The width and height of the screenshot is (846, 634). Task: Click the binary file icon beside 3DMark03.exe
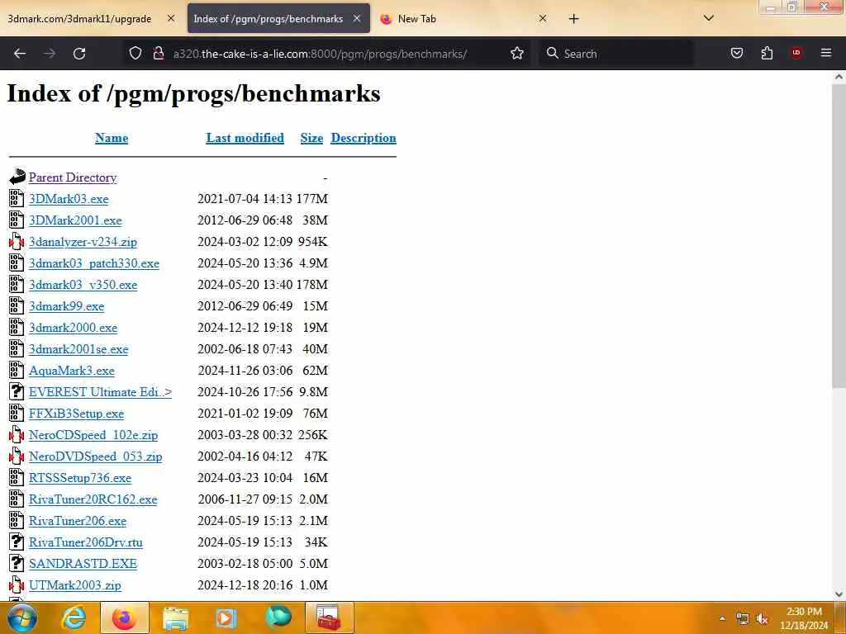(x=17, y=198)
